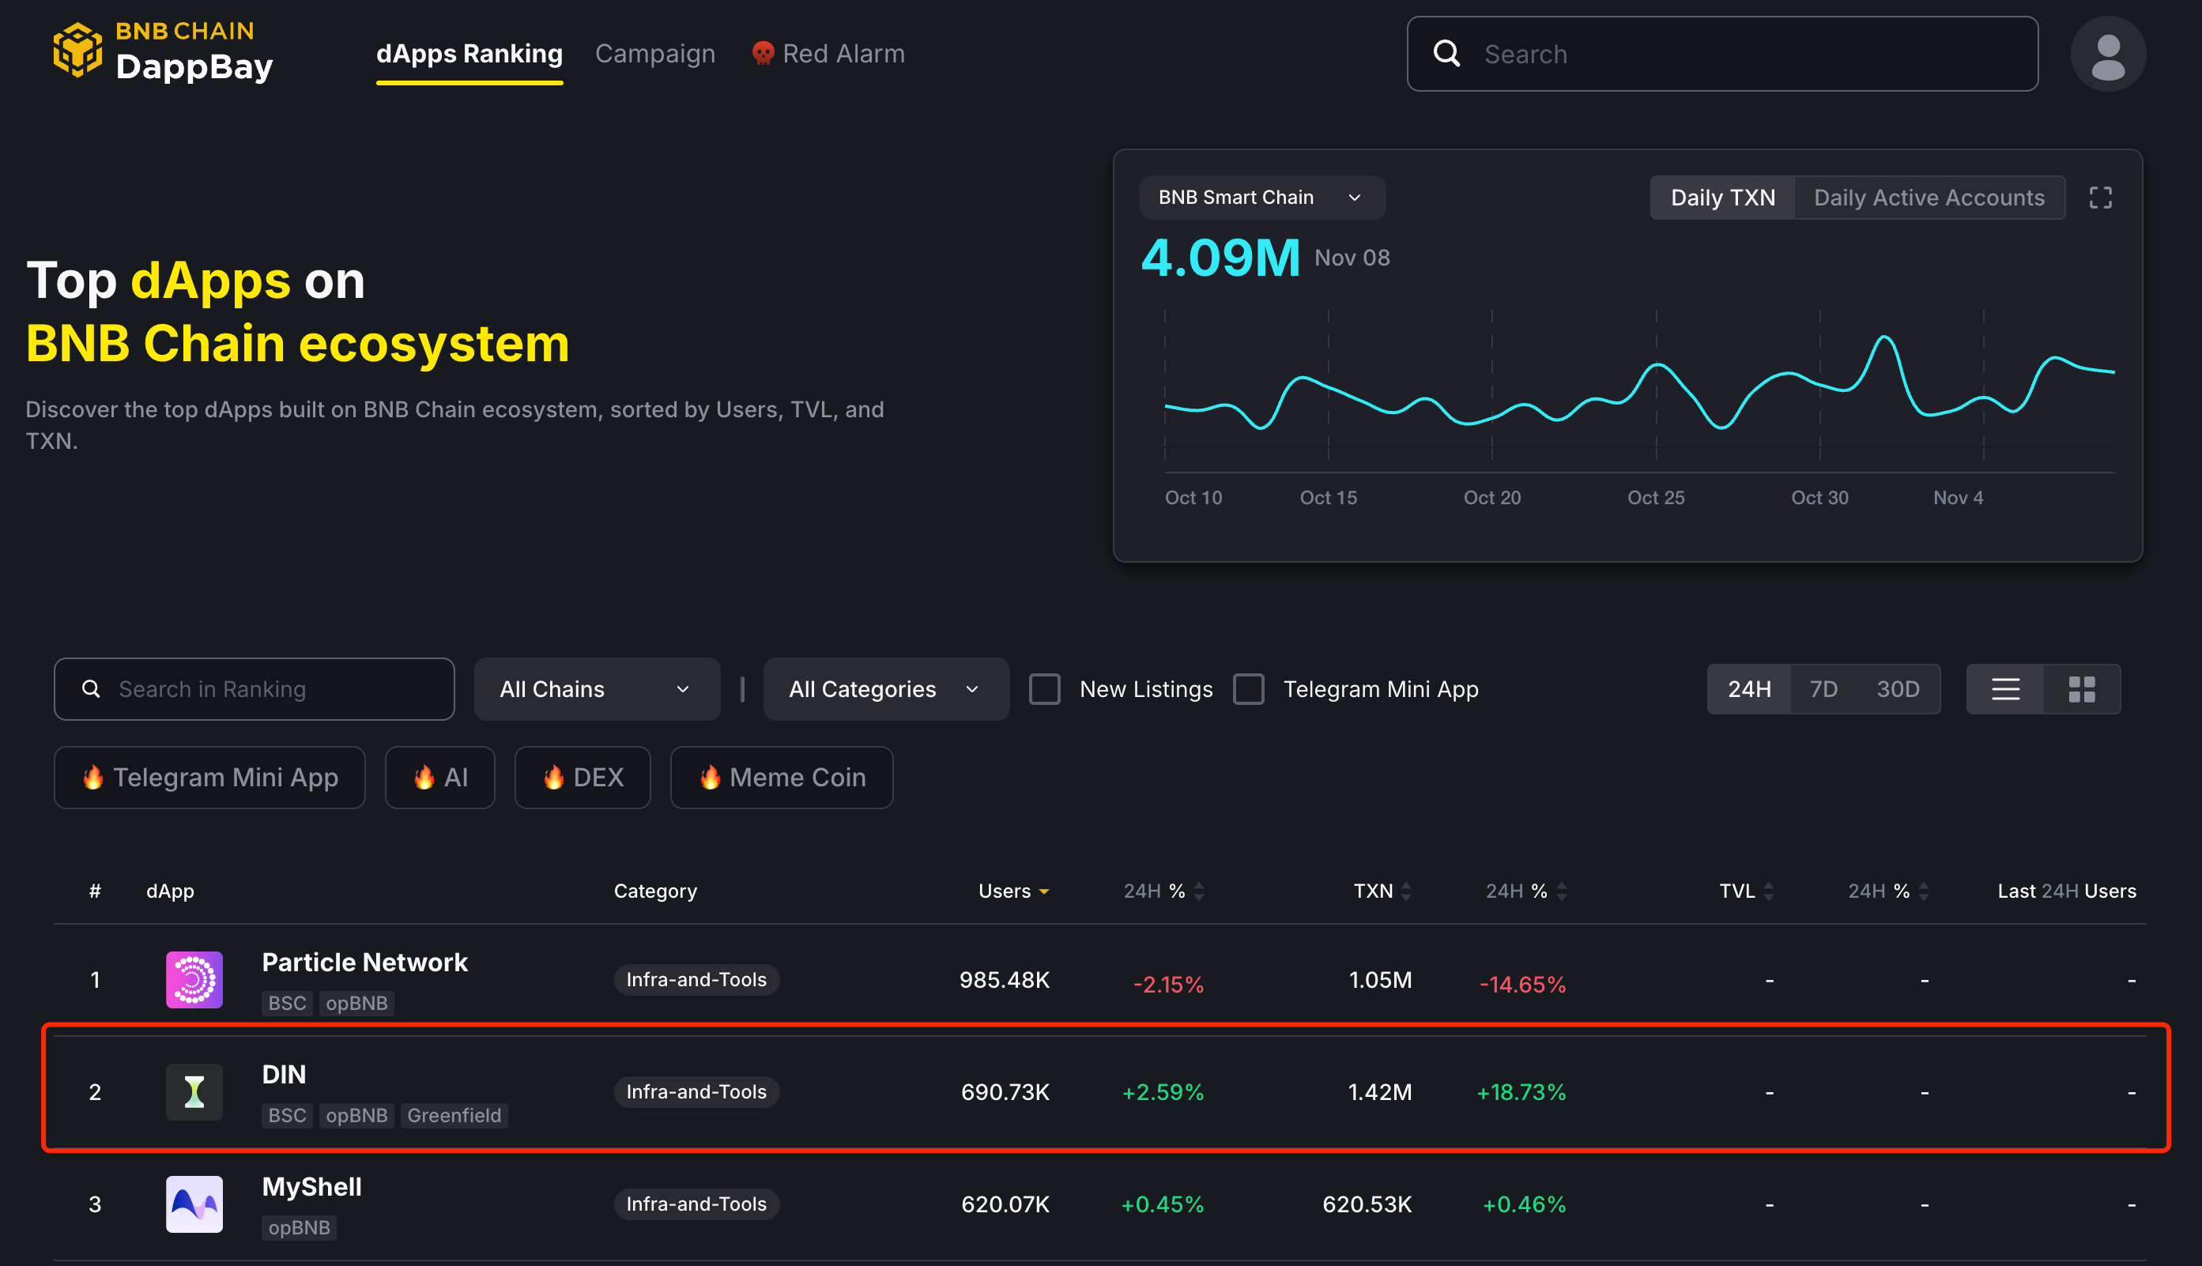Open the Red Alarm tab
Screen dimensions: 2202x1266
(x=828, y=54)
